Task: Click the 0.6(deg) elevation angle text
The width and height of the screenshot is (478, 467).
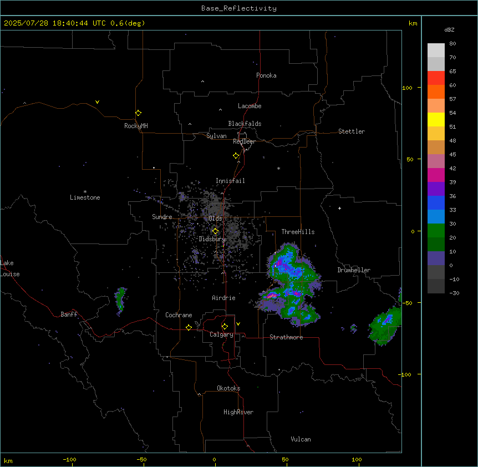Action: click(128, 23)
